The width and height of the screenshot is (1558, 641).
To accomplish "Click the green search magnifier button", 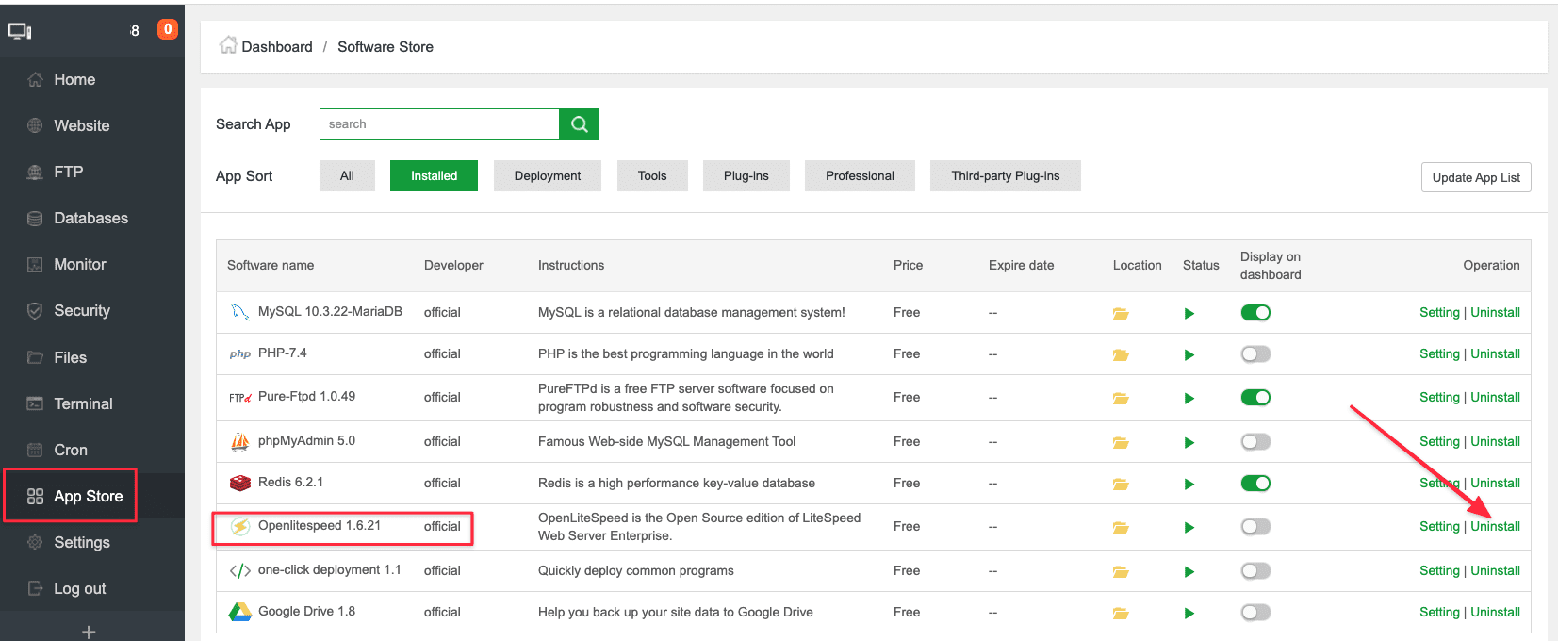I will pyautogui.click(x=579, y=124).
